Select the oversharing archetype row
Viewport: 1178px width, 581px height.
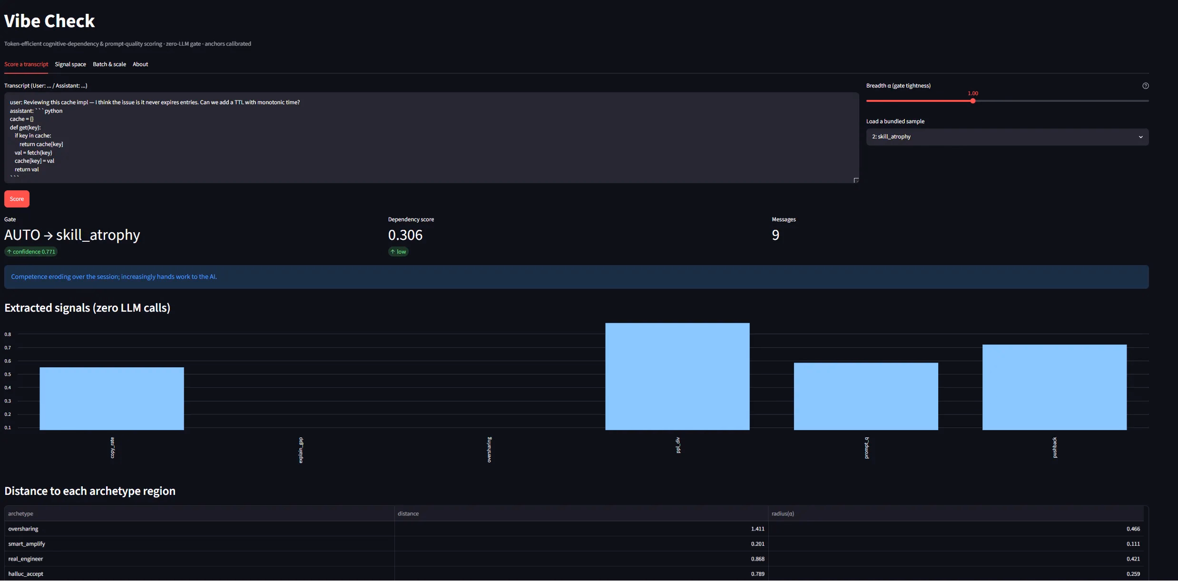tap(574, 529)
